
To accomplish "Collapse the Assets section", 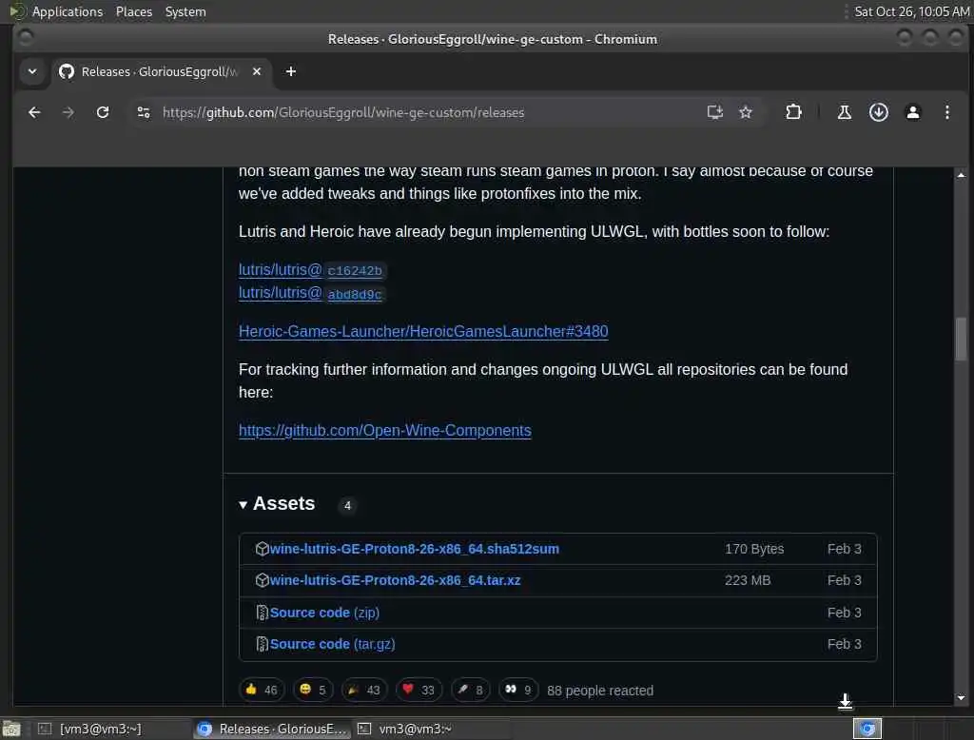I will point(277,504).
